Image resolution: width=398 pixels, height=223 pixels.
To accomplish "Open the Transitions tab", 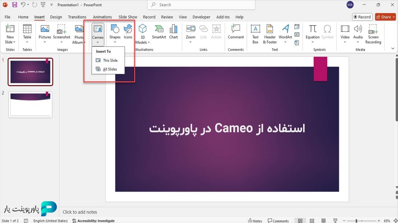I will [77, 17].
